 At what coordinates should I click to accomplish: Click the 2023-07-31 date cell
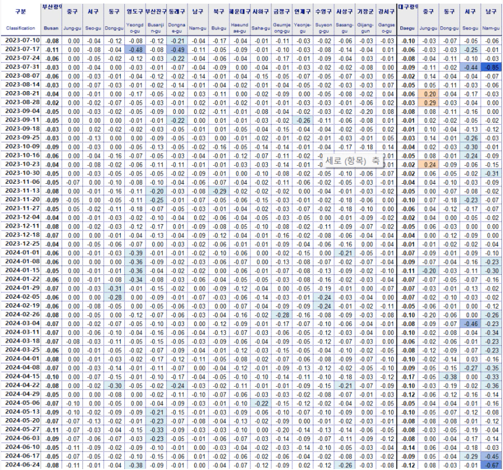pos(22,67)
